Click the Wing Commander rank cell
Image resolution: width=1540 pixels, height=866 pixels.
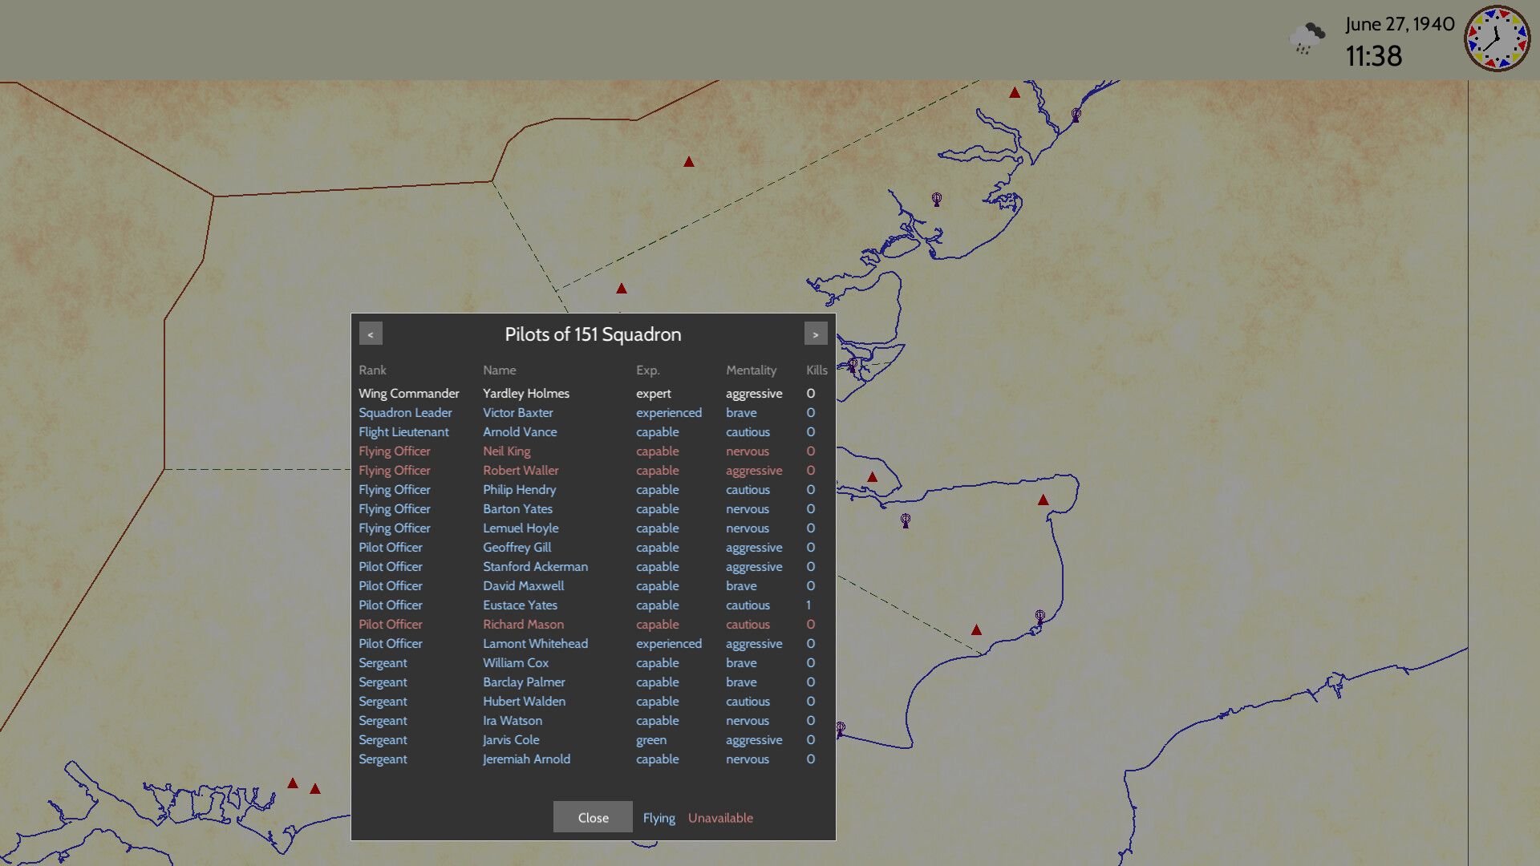pos(408,394)
